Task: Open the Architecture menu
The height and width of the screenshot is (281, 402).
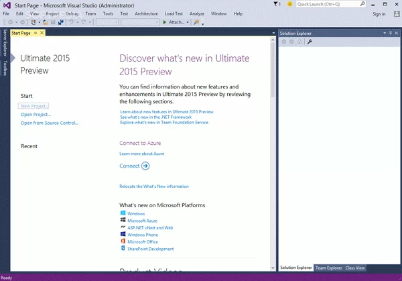Action: pyautogui.click(x=146, y=13)
